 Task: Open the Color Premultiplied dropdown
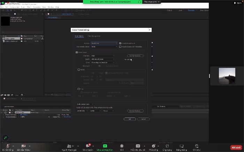coord(103,63)
